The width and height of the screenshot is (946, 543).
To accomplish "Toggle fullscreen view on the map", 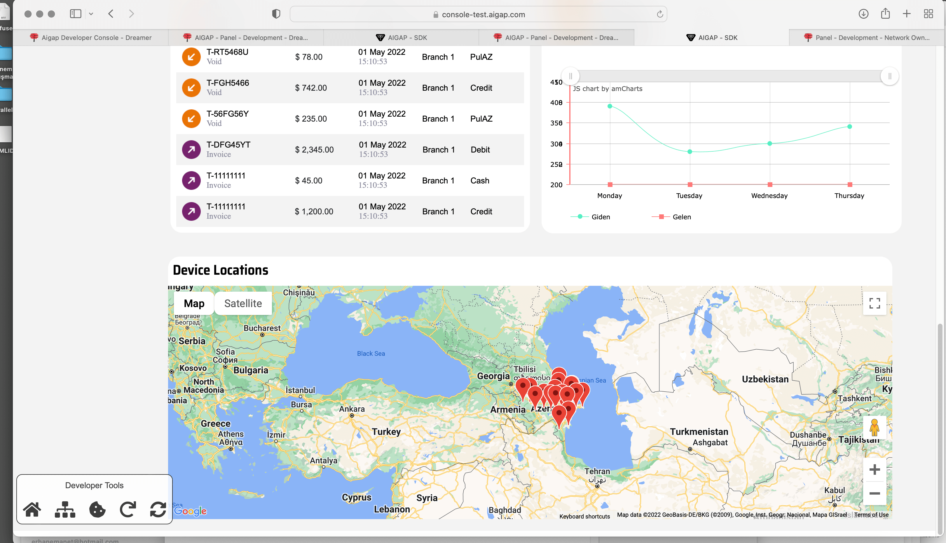I will click(874, 303).
